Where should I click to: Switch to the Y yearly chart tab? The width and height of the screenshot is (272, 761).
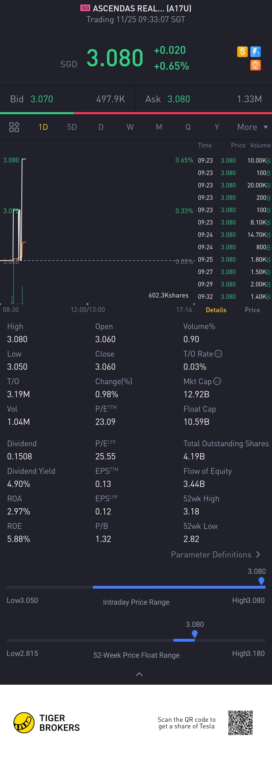point(217,127)
